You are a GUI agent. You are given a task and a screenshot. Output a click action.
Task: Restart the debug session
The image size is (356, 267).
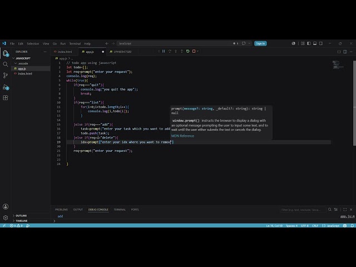point(188,51)
